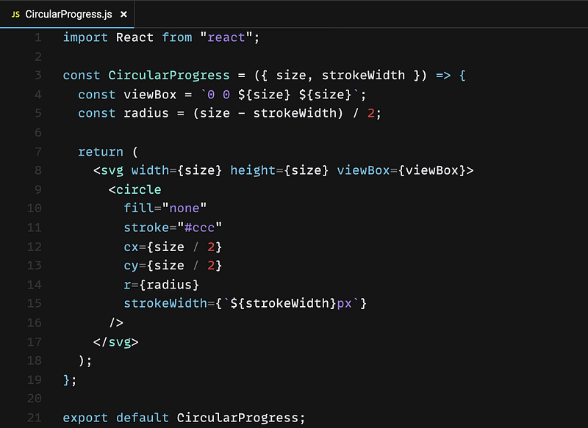588x428 pixels.
Task: Click "strokeWidth" parameter on line 3
Action: click(363, 76)
